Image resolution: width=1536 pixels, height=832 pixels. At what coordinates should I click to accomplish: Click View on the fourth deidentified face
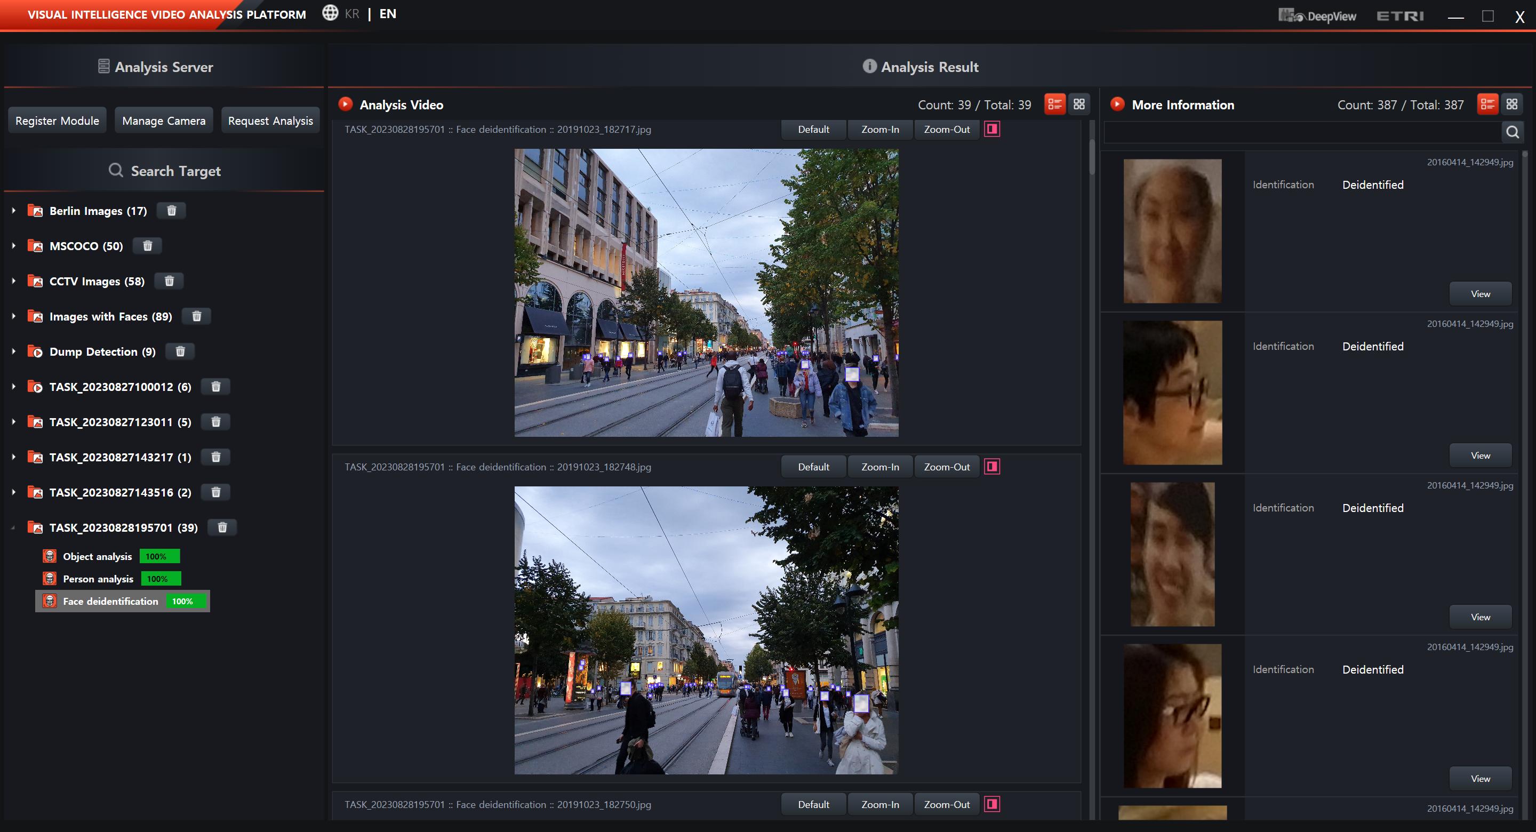pyautogui.click(x=1480, y=778)
